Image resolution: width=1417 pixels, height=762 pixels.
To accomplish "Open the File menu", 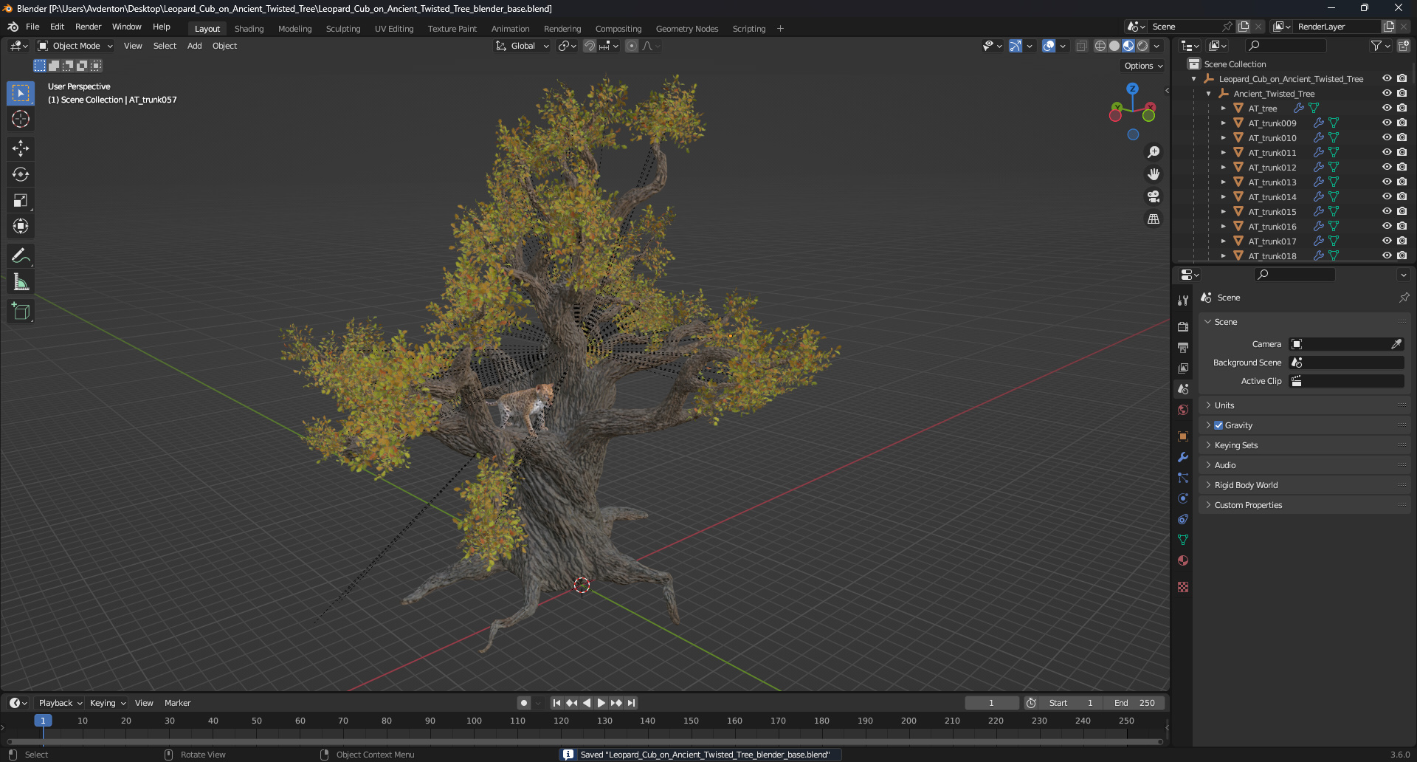I will pos(32,27).
